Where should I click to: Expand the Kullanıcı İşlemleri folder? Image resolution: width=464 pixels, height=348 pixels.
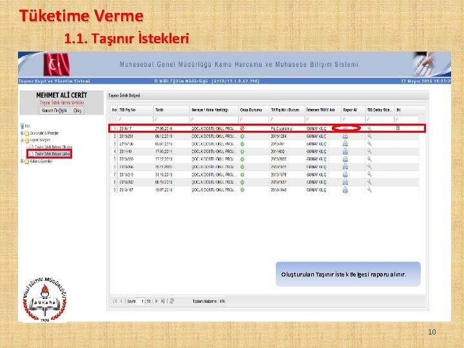pyautogui.click(x=22, y=161)
